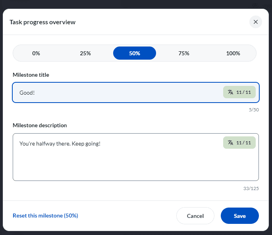This screenshot has width=272, height=235.
Task: Select the 50% milestone tab
Action: [135, 53]
